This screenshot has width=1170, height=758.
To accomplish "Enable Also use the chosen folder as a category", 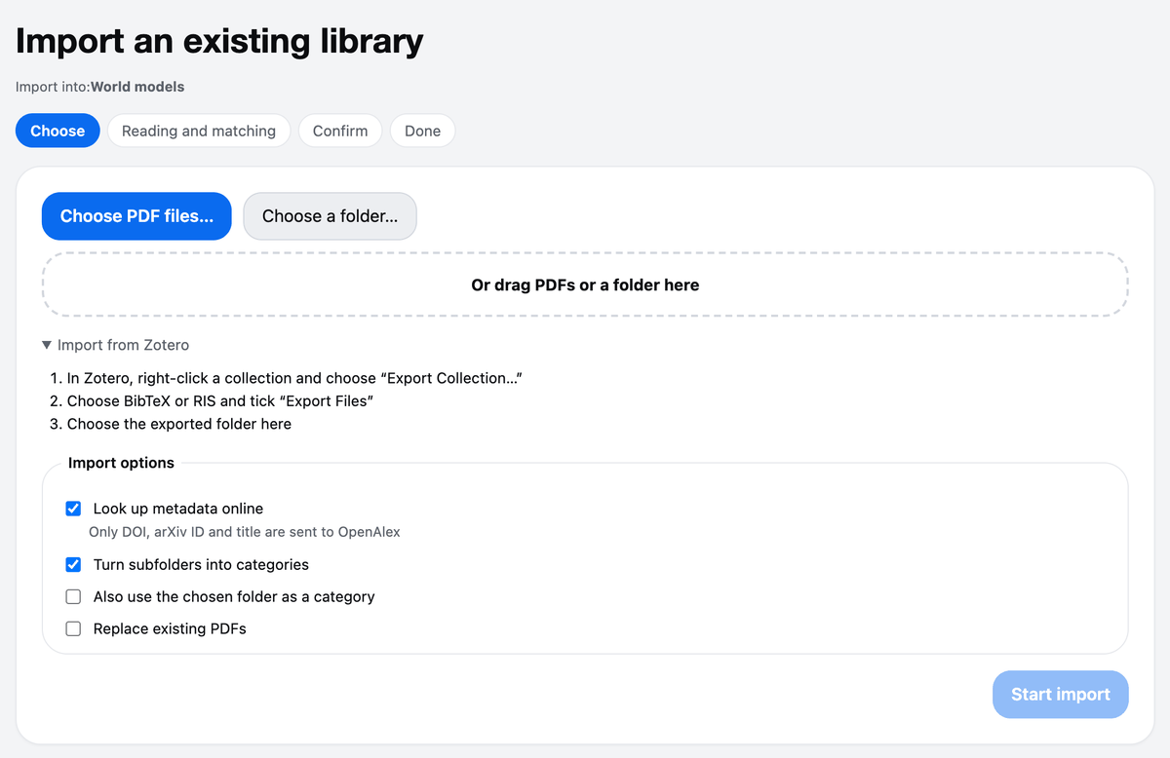I will (73, 596).
